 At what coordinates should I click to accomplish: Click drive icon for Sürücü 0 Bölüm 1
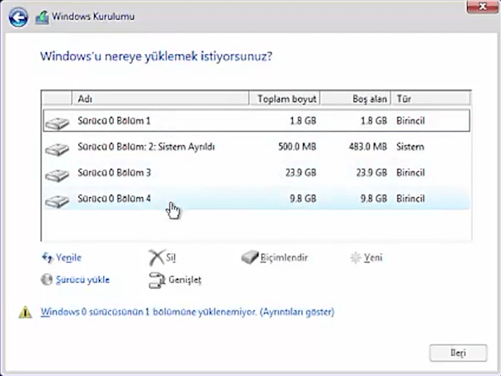(57, 121)
